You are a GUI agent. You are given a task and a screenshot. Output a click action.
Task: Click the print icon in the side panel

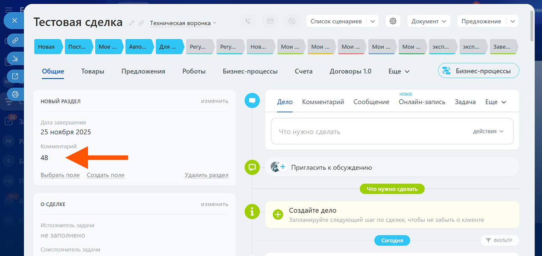coord(15,94)
